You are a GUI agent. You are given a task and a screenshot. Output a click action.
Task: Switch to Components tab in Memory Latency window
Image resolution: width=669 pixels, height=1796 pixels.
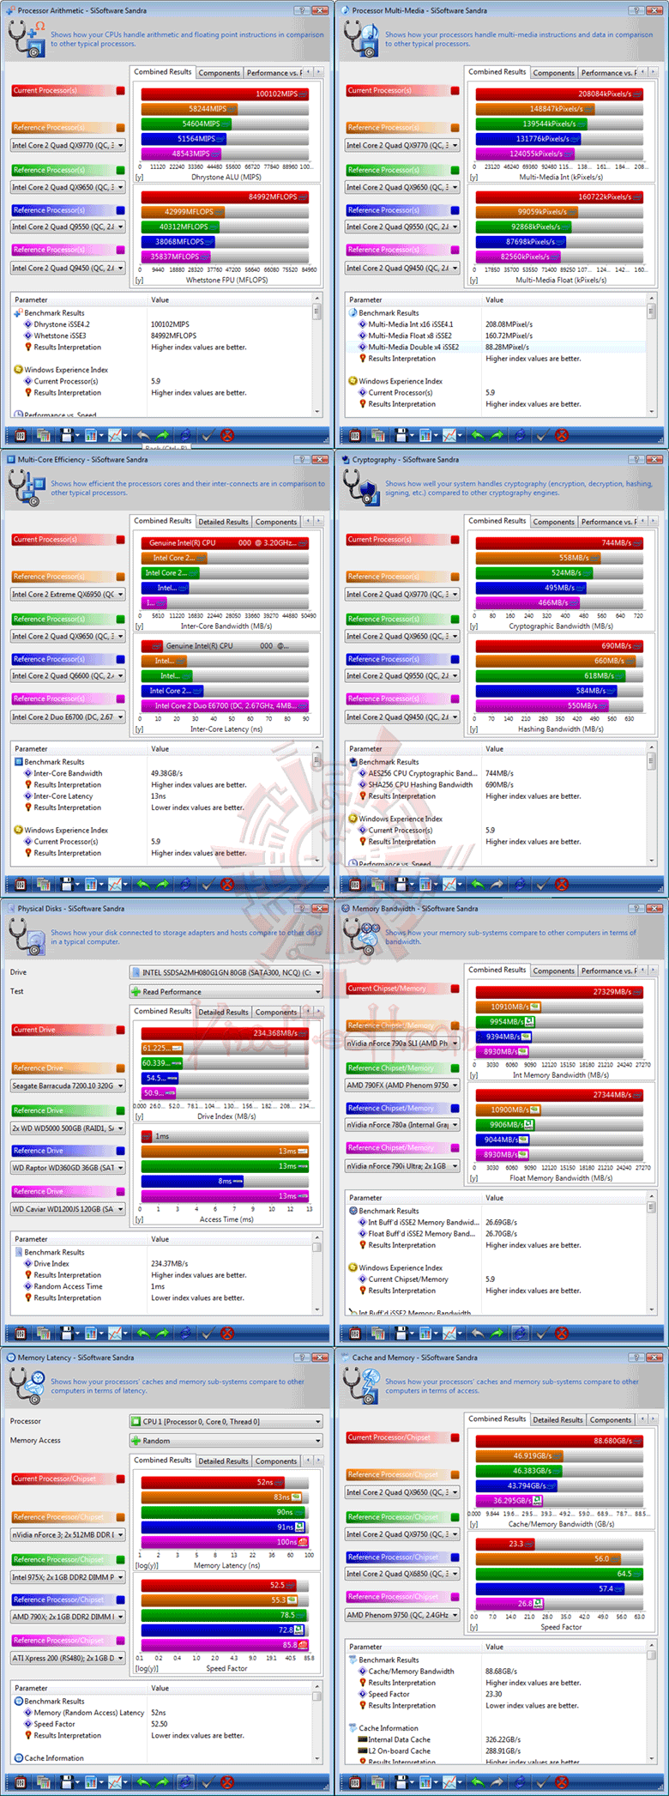pos(276,1460)
